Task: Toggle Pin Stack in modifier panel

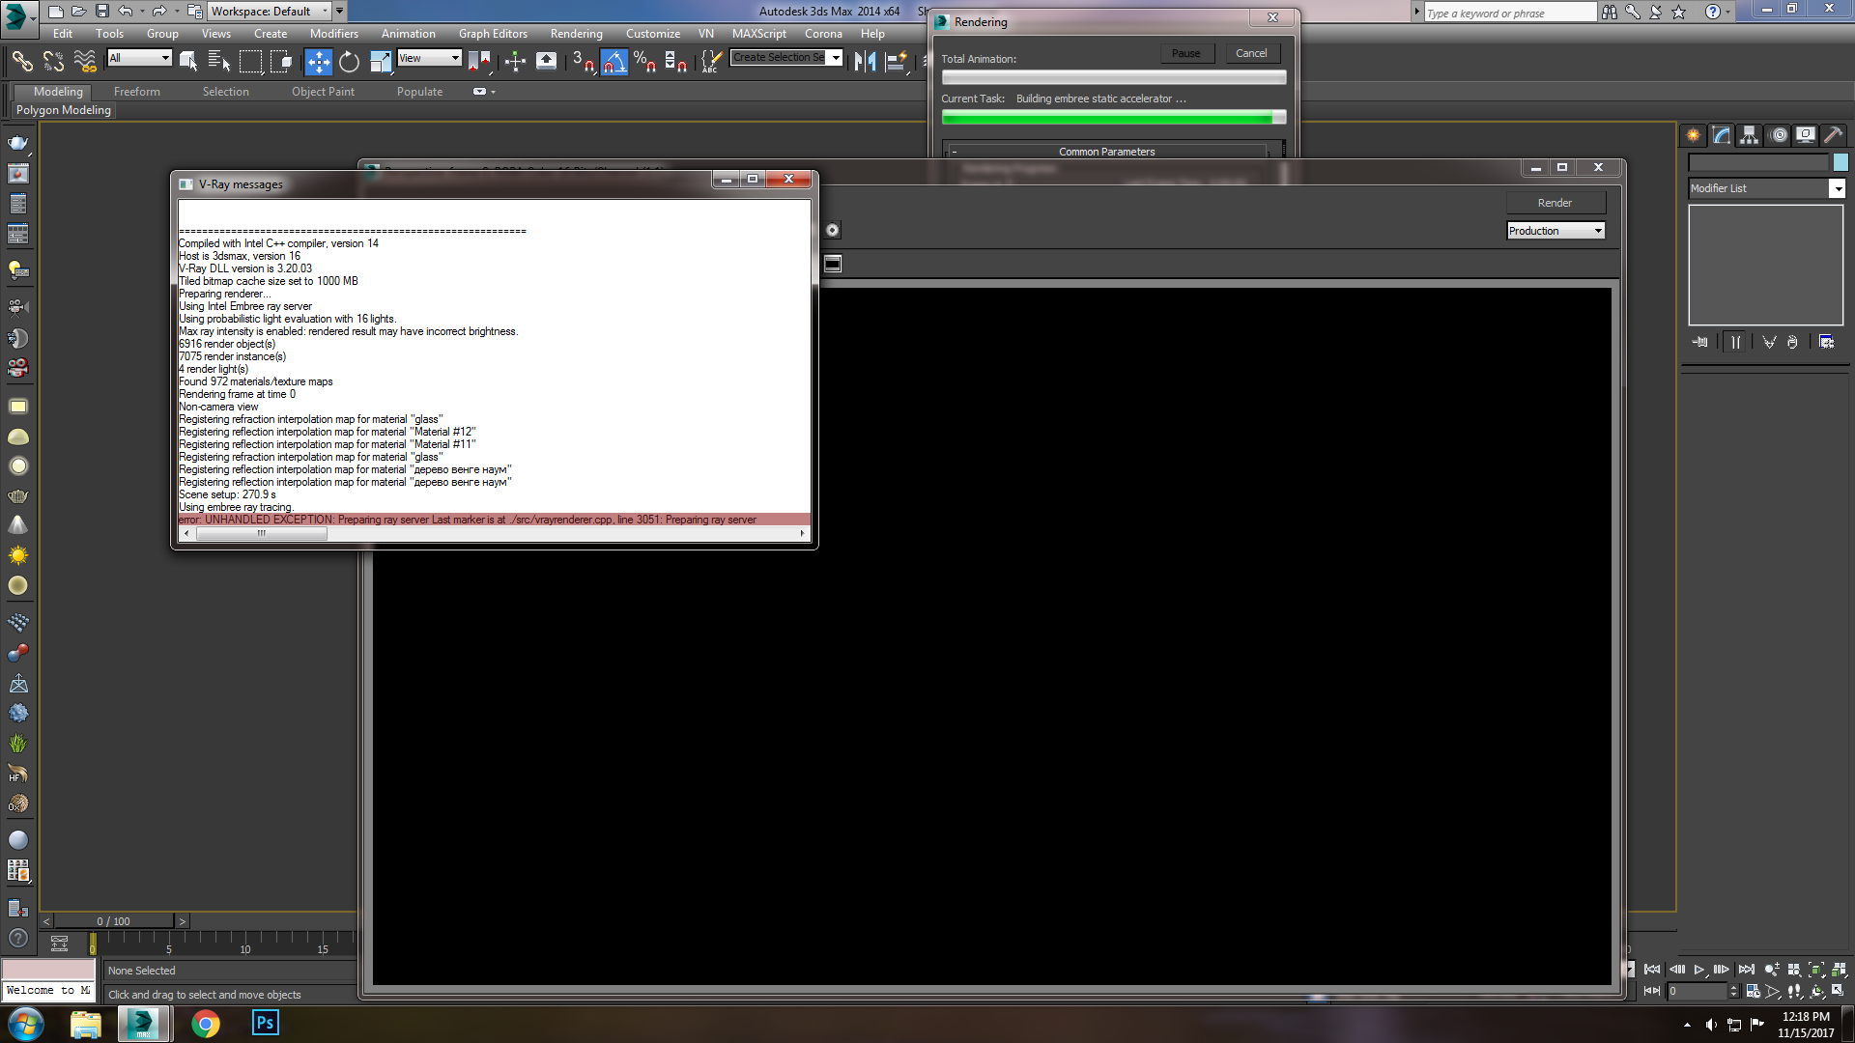Action: pos(1700,342)
